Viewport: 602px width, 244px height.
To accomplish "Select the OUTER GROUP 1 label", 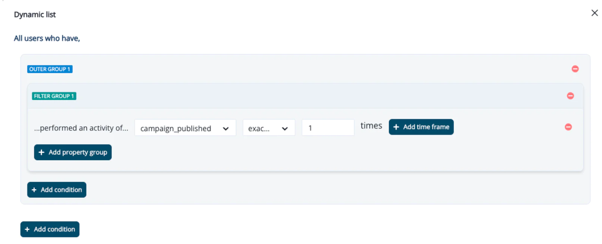I will click(x=50, y=69).
